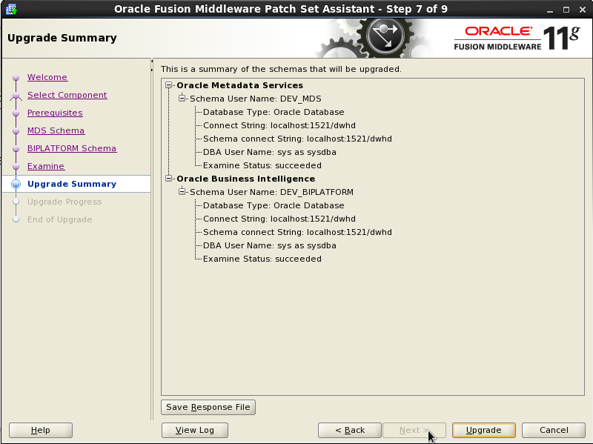Viewport: 593px width, 444px height.
Task: Click the Upgrade Summary current-step icon
Action: click(16, 184)
